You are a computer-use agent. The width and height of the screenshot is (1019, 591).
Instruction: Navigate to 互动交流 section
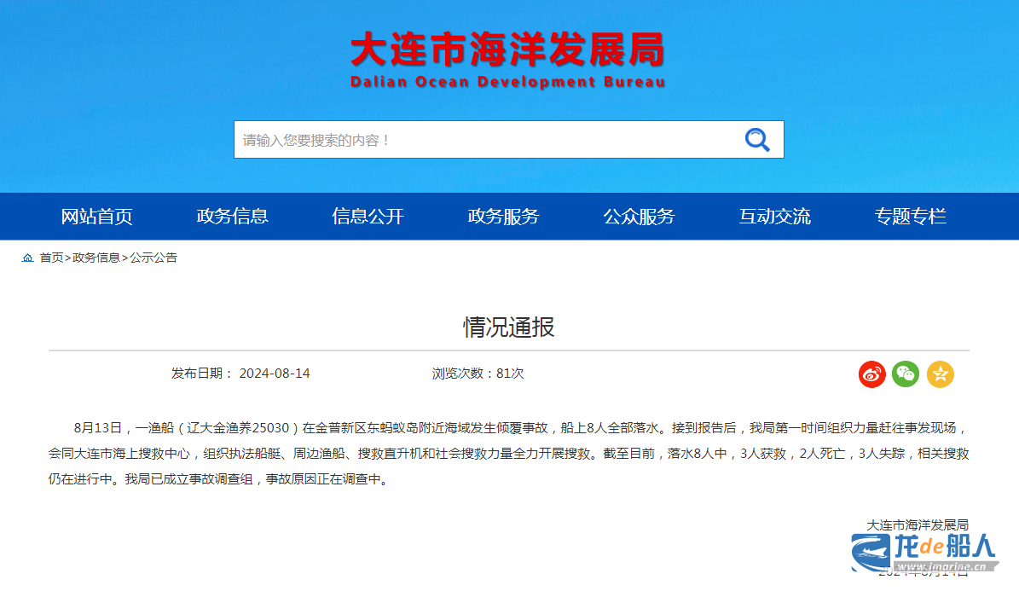pyautogui.click(x=774, y=217)
